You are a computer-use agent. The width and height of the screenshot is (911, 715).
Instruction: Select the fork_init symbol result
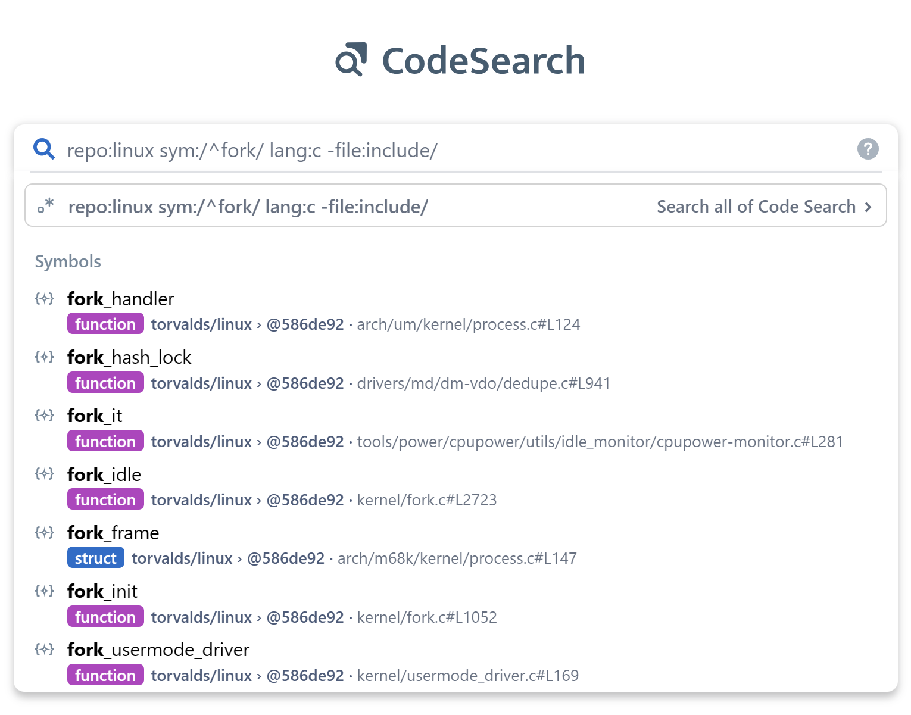[x=102, y=591]
